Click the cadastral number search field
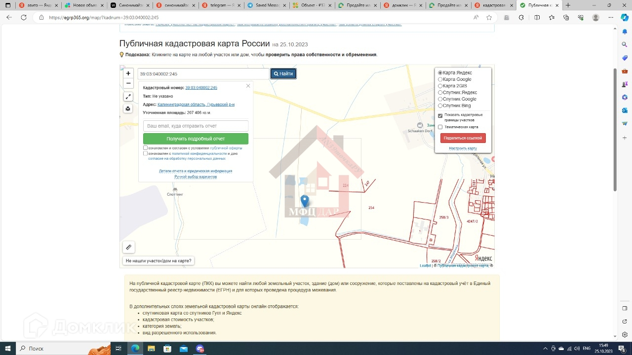The width and height of the screenshot is (632, 355). tap(203, 74)
